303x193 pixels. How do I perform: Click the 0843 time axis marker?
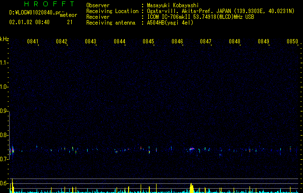point(91,41)
